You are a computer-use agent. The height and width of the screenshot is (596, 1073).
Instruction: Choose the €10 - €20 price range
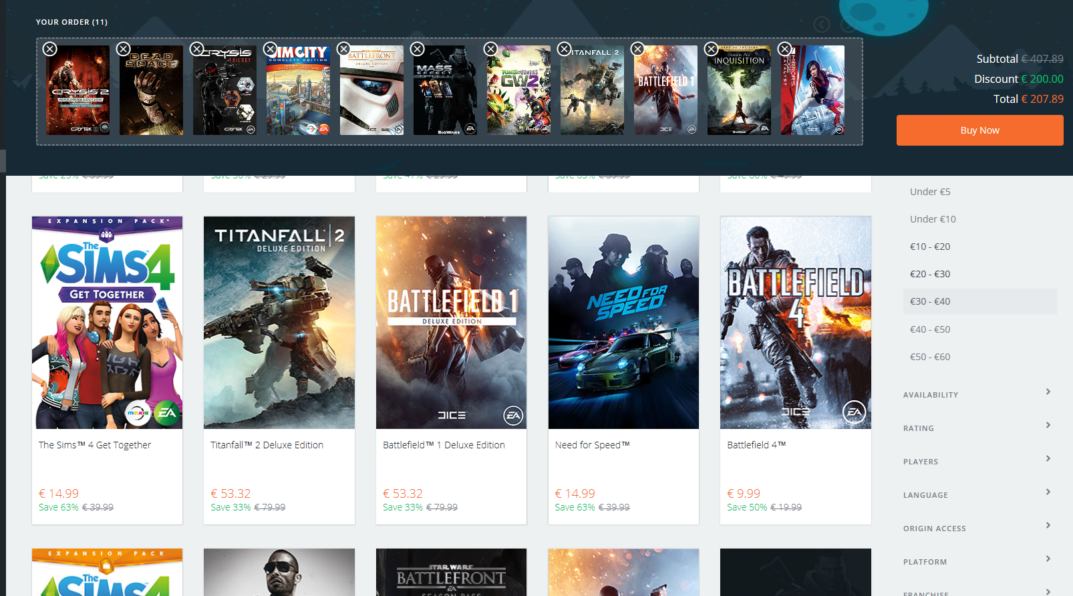pos(930,247)
